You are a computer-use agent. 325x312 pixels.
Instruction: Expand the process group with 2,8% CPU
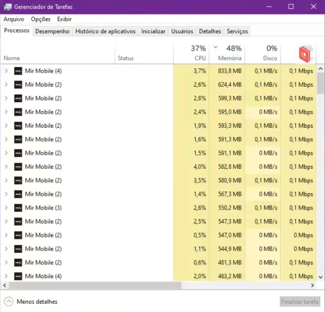tap(6, 98)
